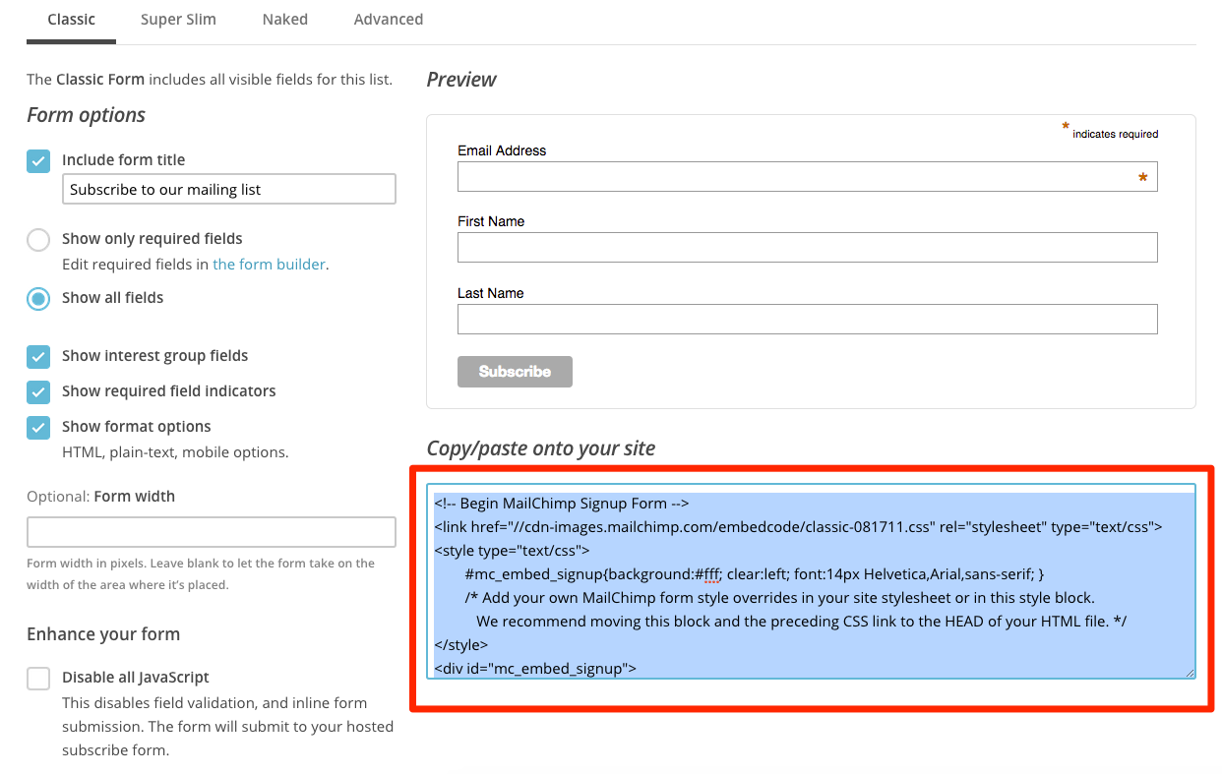Grab the textarea resize handle corner
The image size is (1222, 774).
coord(1191,673)
